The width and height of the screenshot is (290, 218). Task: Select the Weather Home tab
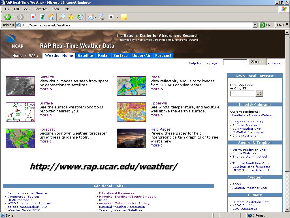59,55
